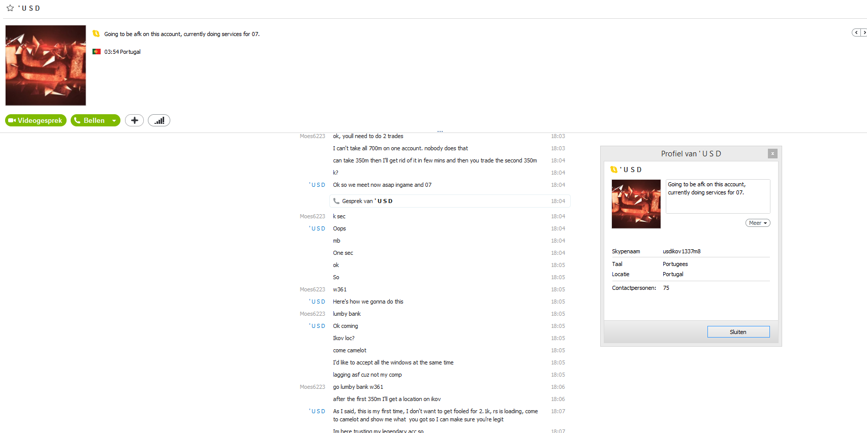Add ' U S D to favorites with star icon
867x433 pixels.
10,8
